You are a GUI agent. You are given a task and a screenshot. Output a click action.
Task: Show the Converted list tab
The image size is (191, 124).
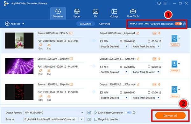(x=105, y=24)
